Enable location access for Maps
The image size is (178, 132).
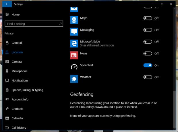[x=148, y=18]
